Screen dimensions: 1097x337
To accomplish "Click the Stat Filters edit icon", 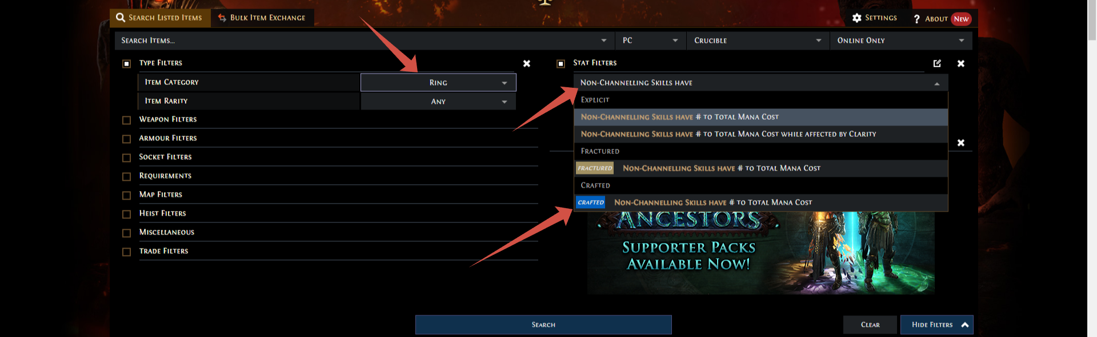I will [937, 63].
